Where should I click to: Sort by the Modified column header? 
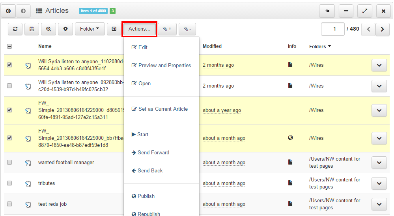(212, 46)
